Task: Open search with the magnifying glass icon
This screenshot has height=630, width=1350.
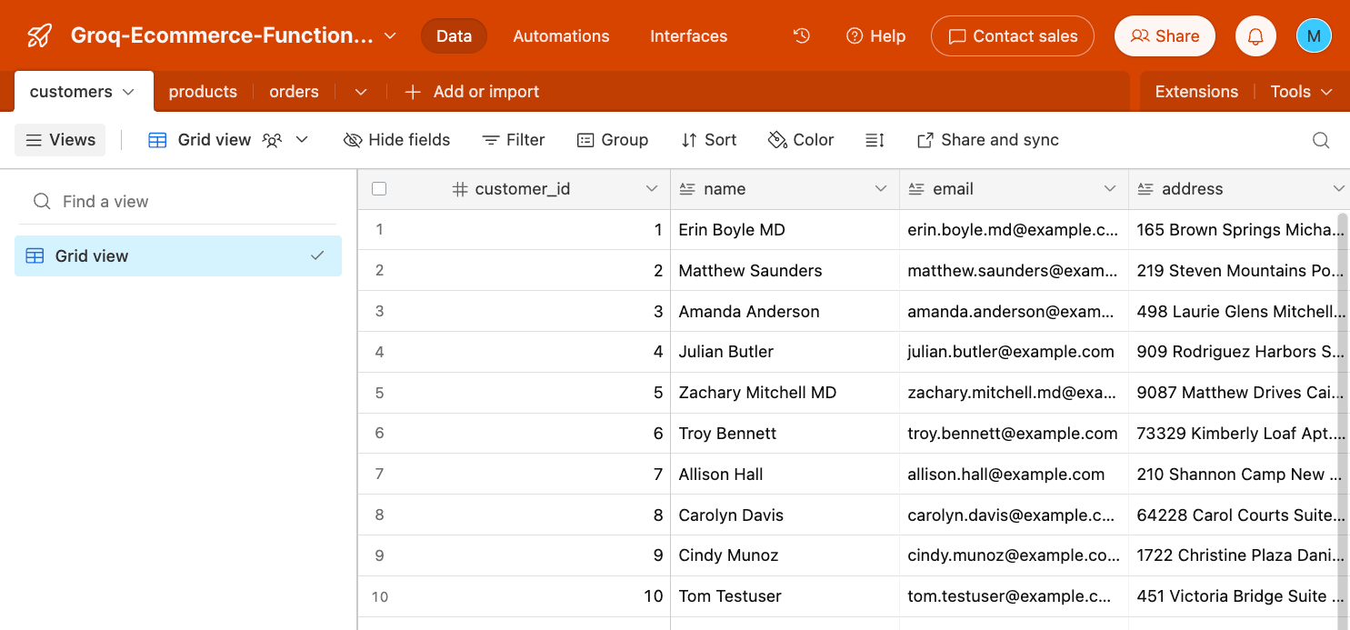Action: click(x=1320, y=140)
